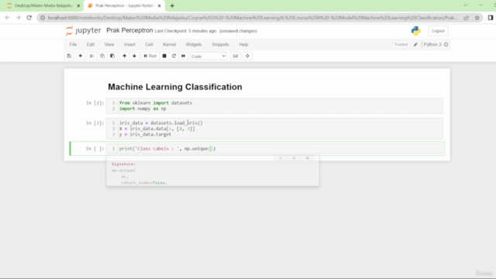This screenshot has height=279, width=496.
Task: Open the Cell menu
Action: (149, 45)
